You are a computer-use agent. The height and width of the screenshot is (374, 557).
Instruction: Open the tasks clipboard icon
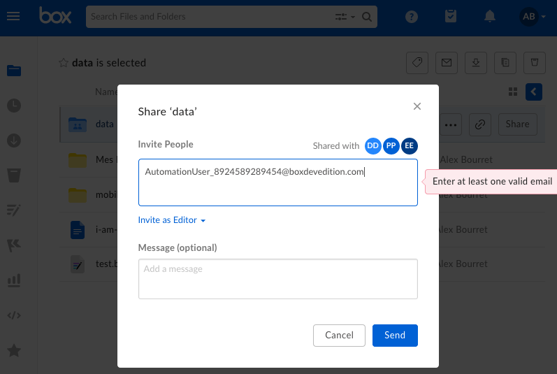[x=451, y=16]
